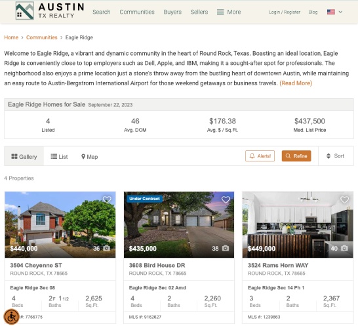Screen dimensions: 358x328
Task: Toggle heart on 3608 Bird House DR listing
Action: (x=226, y=199)
